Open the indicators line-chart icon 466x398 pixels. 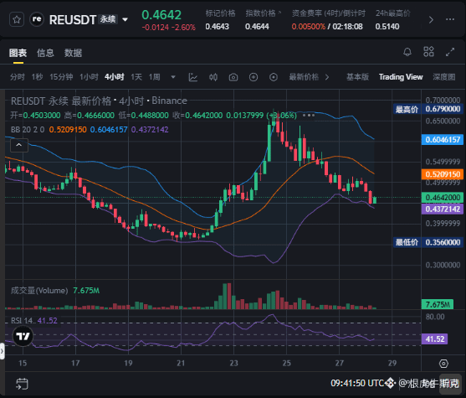click(x=193, y=77)
